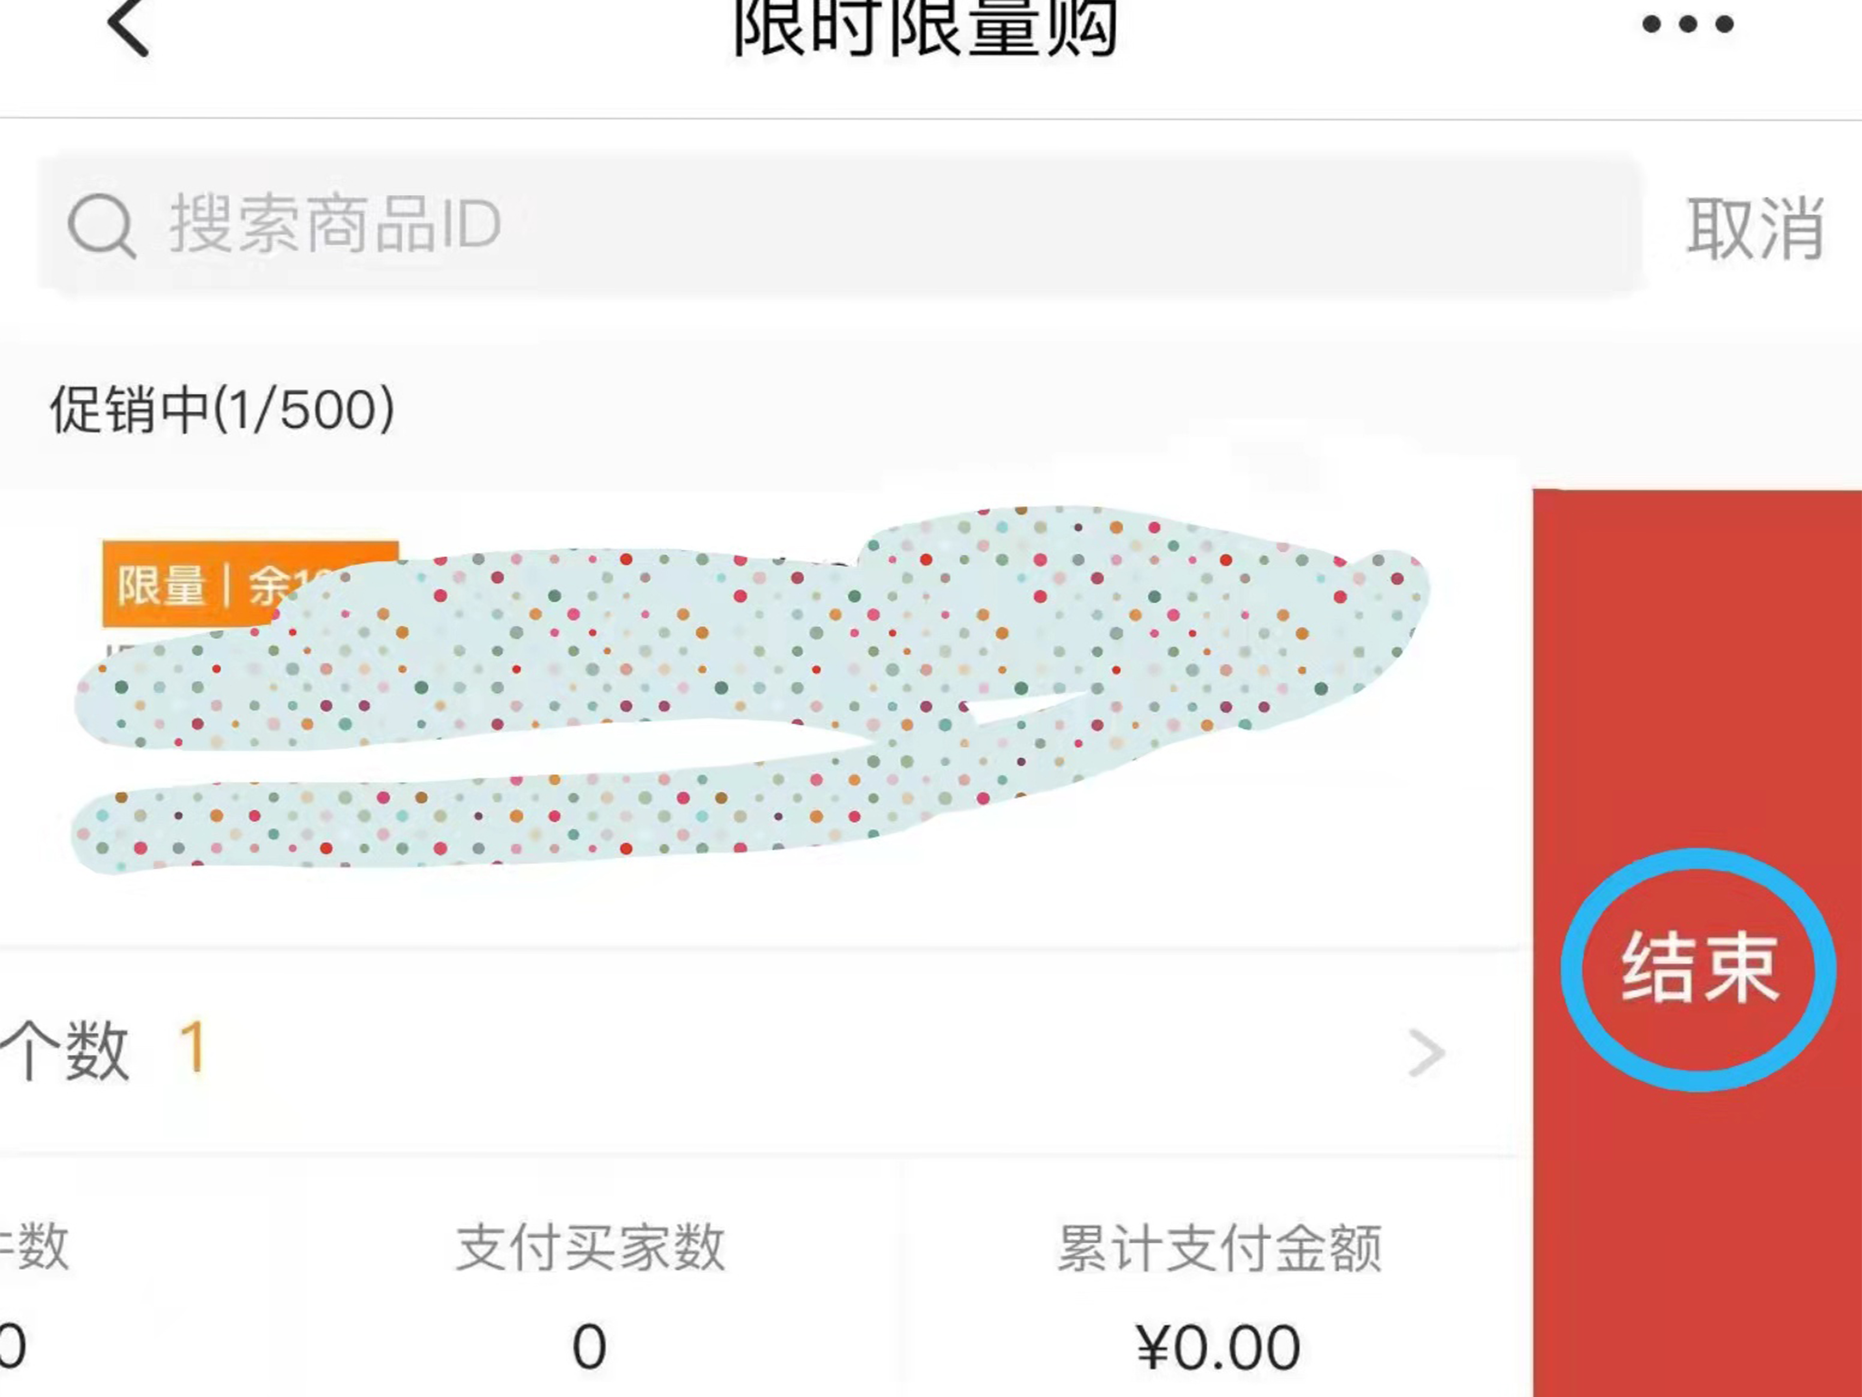1862x1397 pixels.
Task: Tap the orange count 1 beside 个数
Action: (193, 1048)
